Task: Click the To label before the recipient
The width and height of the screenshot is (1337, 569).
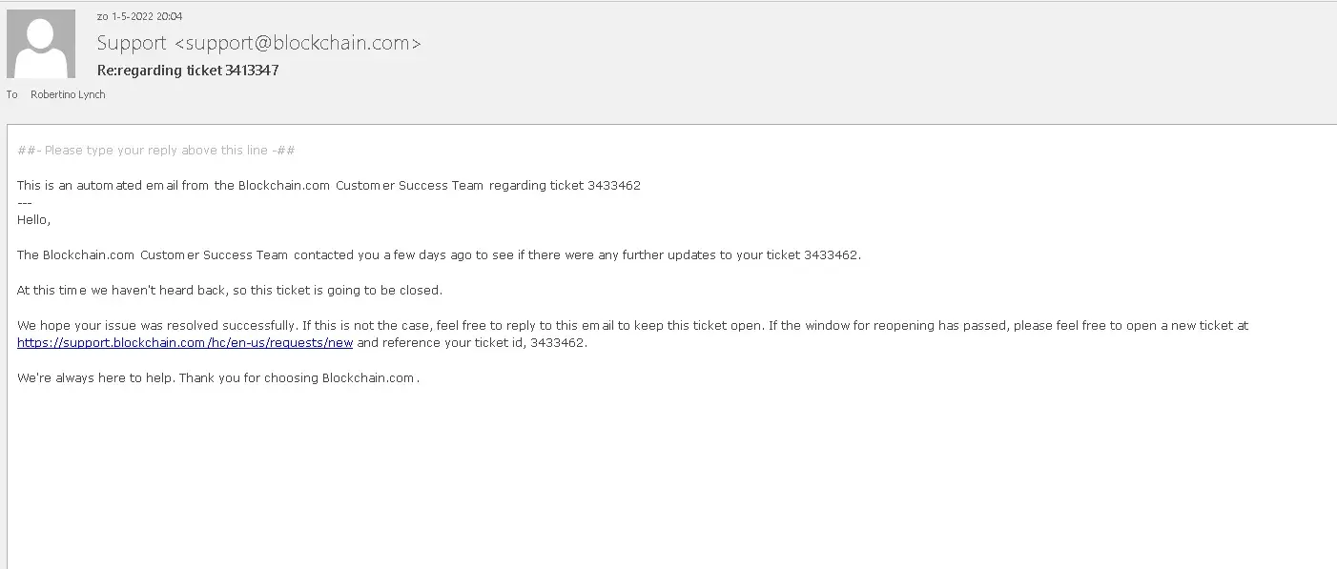Action: (12, 94)
